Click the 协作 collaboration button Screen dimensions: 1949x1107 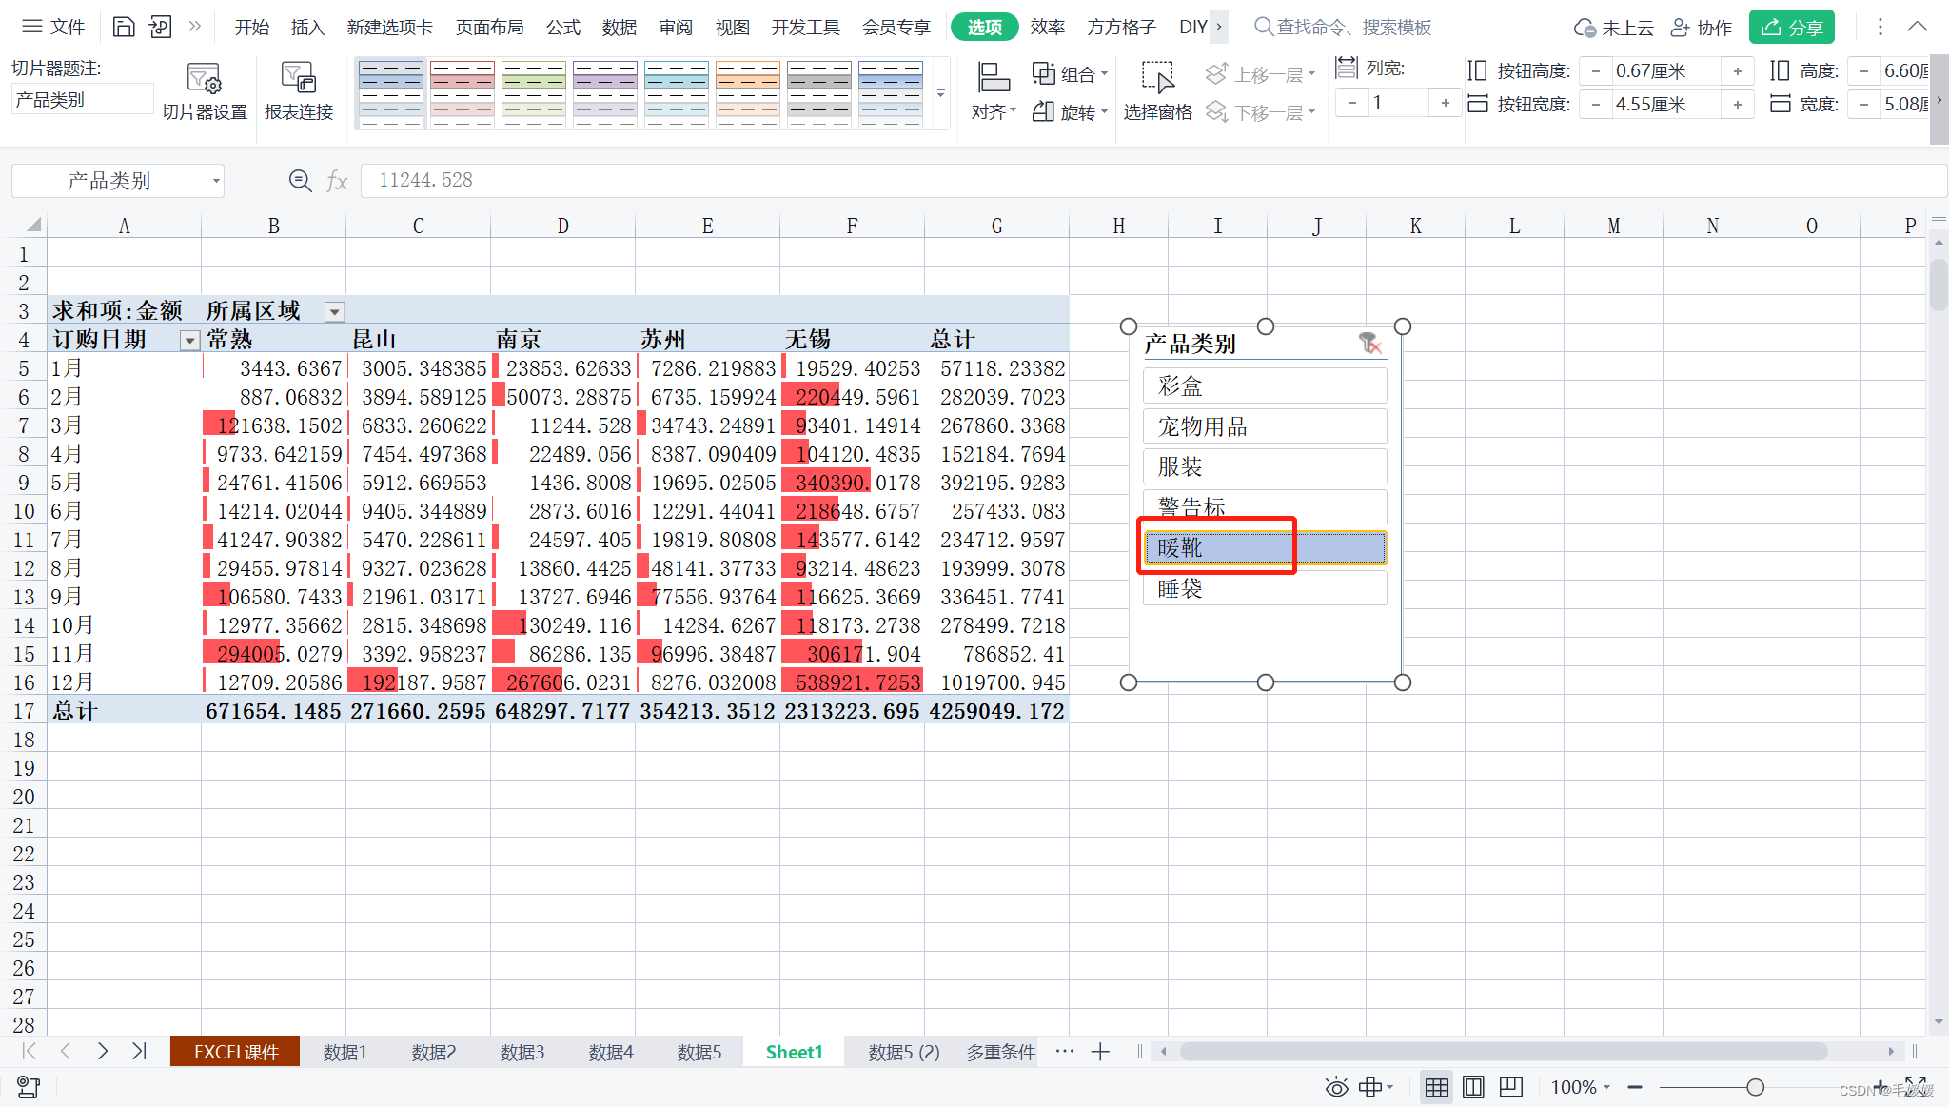1702,28
